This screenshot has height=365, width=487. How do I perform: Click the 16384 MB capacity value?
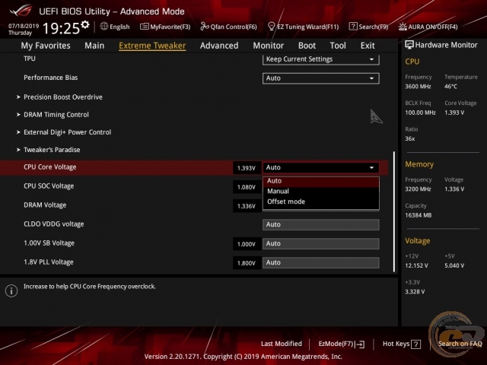[x=419, y=215]
